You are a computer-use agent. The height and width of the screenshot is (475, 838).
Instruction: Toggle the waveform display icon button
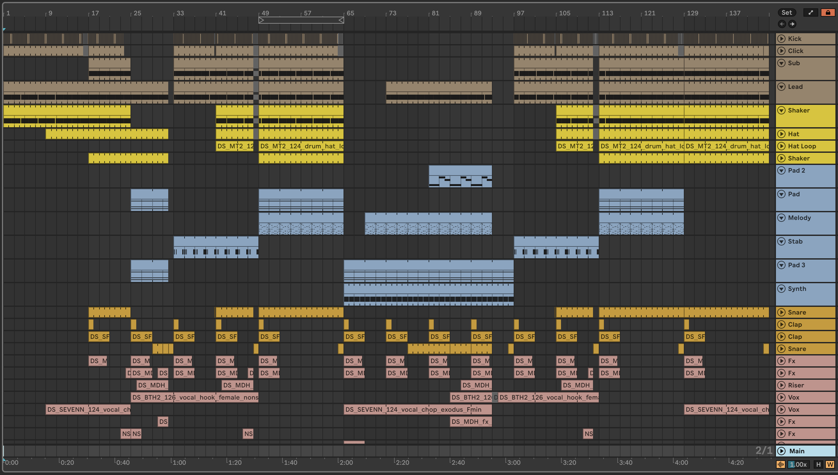pyautogui.click(x=780, y=464)
